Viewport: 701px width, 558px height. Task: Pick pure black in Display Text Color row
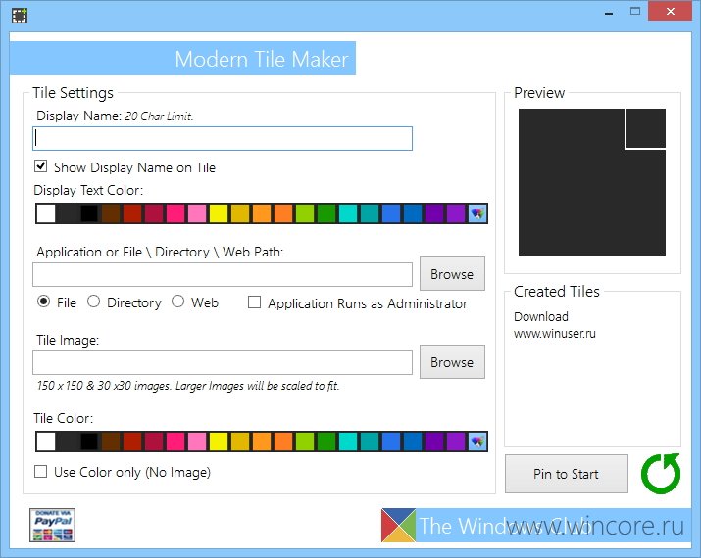pyautogui.click(x=89, y=213)
